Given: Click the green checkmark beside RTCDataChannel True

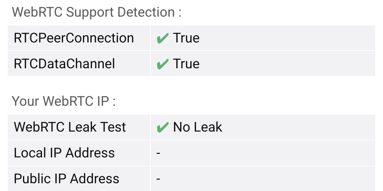Looking at the screenshot, I should click(163, 64).
